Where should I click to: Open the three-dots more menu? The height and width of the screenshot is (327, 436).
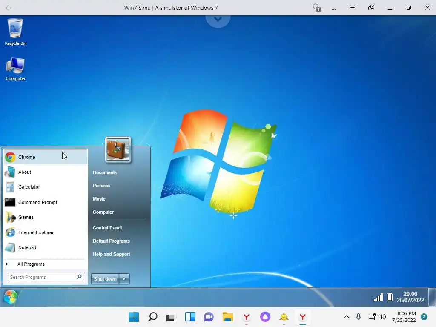tap(334, 9)
